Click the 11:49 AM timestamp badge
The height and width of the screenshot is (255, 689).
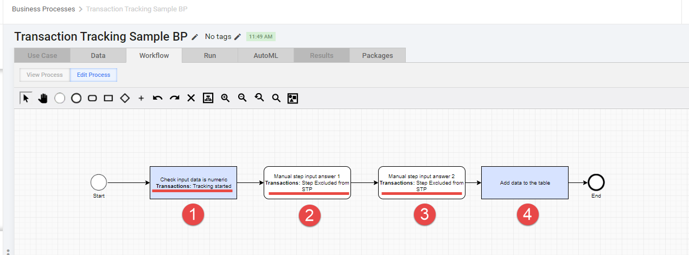(x=261, y=37)
